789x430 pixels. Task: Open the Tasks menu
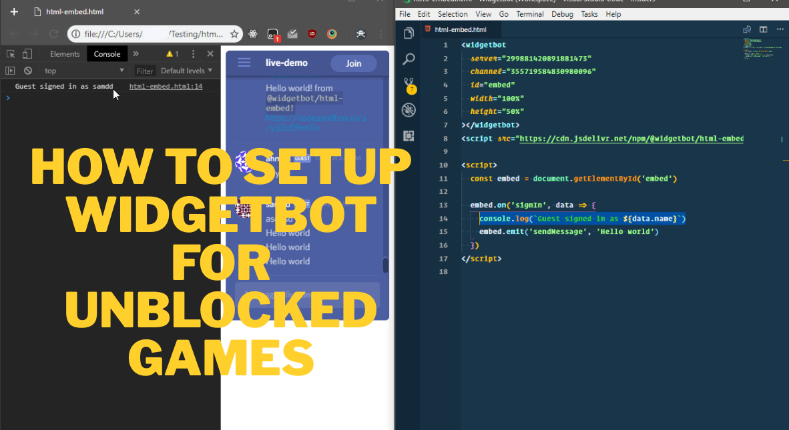589,14
